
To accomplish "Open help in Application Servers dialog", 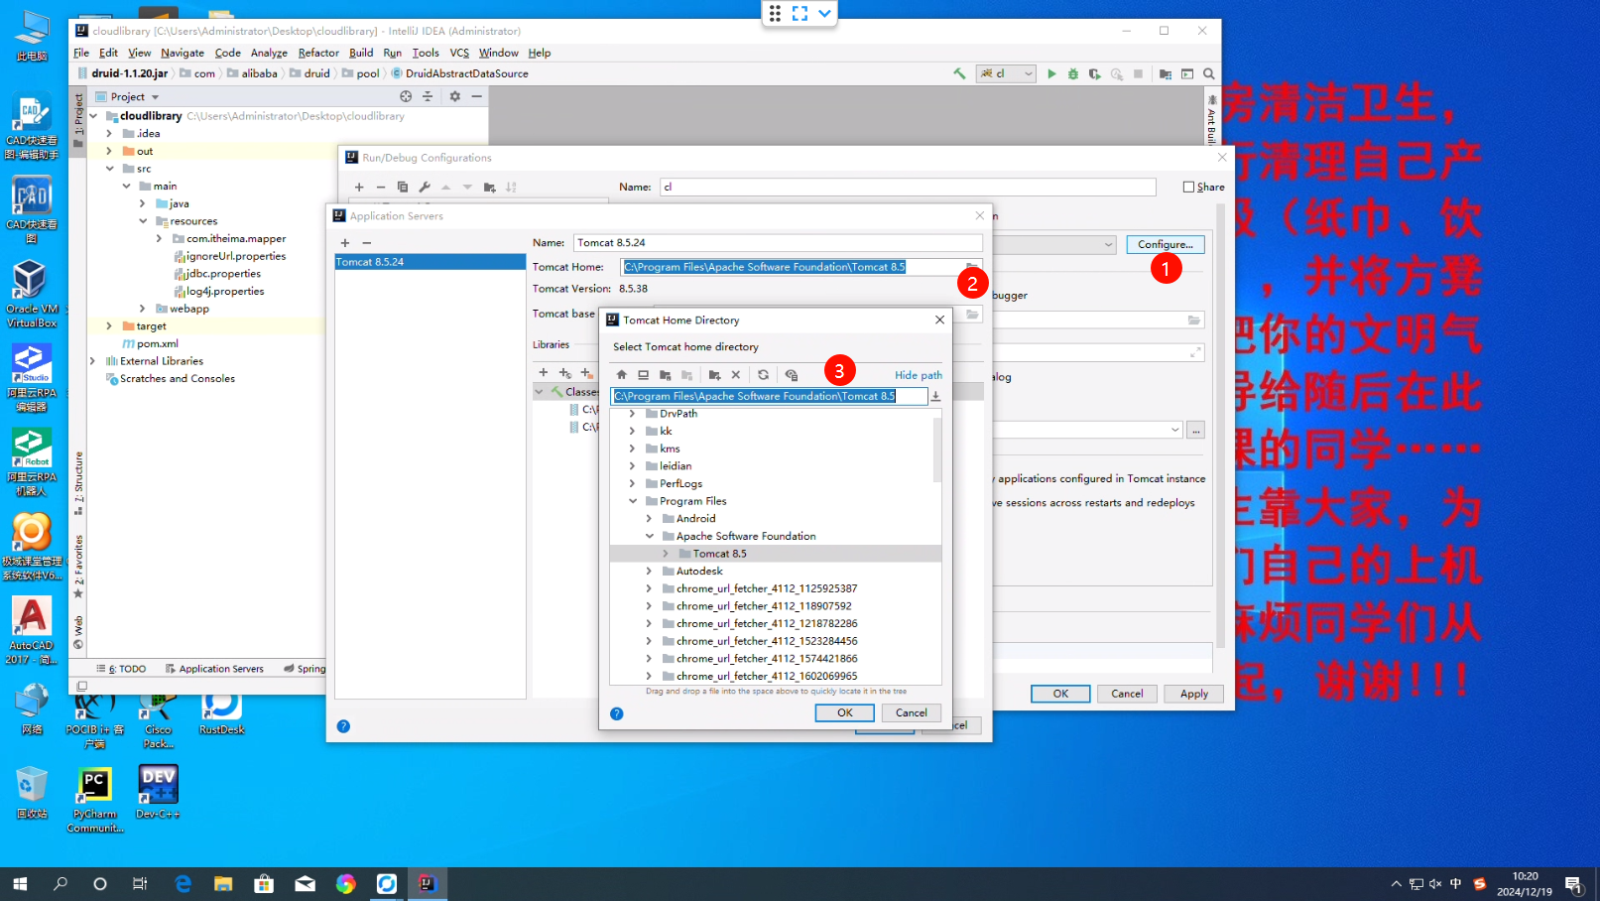I will click(343, 726).
